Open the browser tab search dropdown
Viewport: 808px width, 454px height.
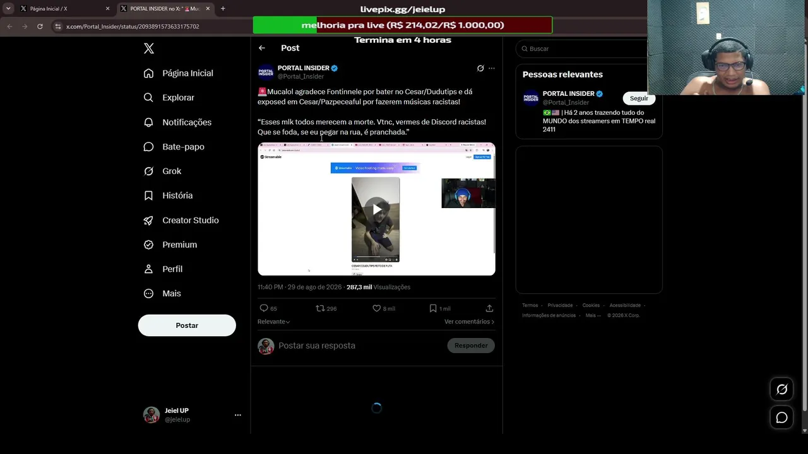(x=8, y=9)
